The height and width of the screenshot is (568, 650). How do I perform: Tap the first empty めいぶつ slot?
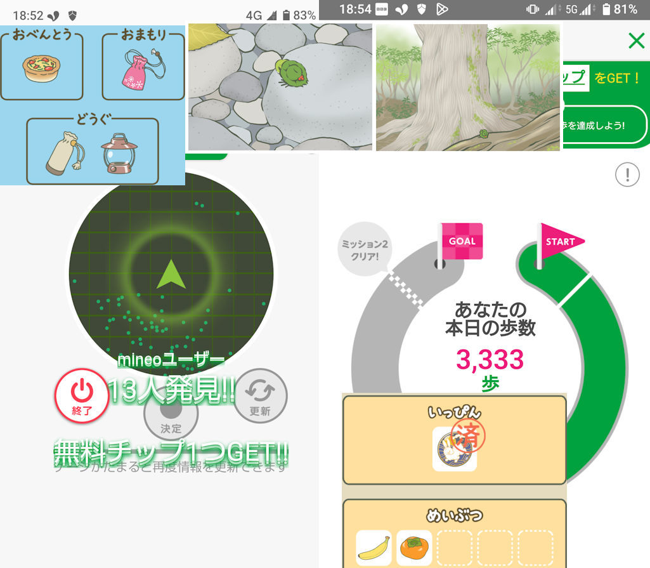pos(455,548)
